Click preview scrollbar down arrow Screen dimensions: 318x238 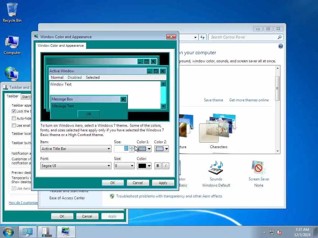pos(163,106)
